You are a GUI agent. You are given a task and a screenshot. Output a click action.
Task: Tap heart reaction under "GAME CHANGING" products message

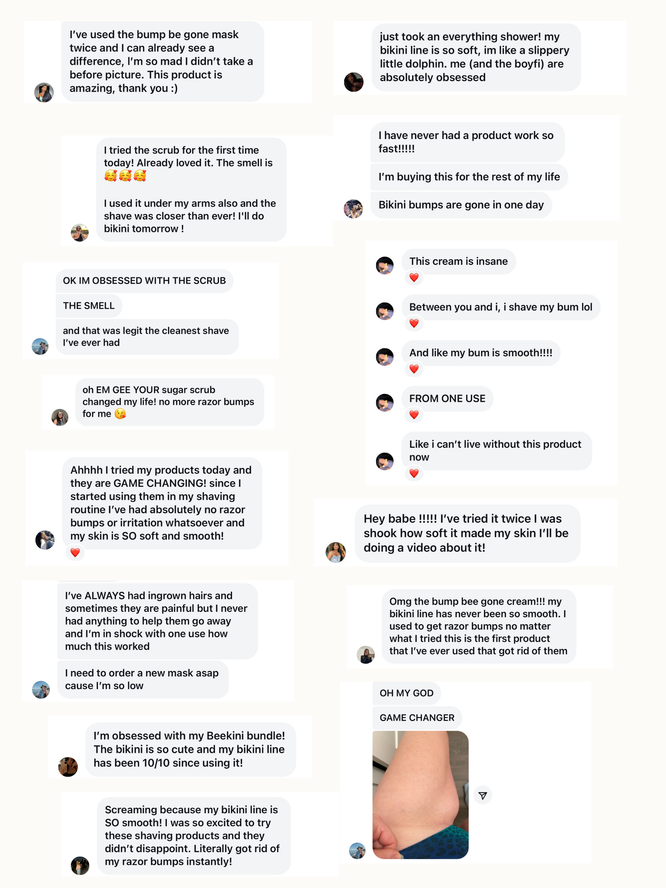[x=75, y=552]
